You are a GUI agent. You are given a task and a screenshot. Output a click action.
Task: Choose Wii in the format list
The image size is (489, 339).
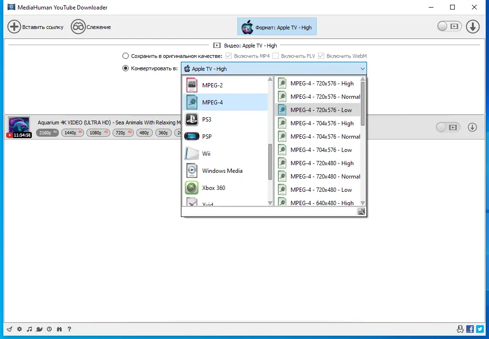[x=225, y=153]
